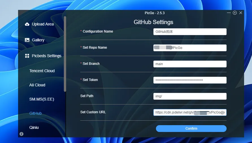Image resolution: width=252 pixels, height=143 pixels.
Task: Click the sidebar vertical scrollbar
Action: pyautogui.click(x=65, y=54)
